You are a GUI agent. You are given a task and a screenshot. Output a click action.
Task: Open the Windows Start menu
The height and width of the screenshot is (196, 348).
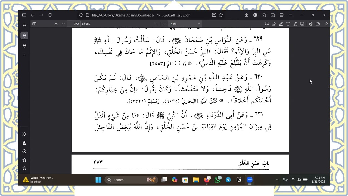tap(98, 180)
